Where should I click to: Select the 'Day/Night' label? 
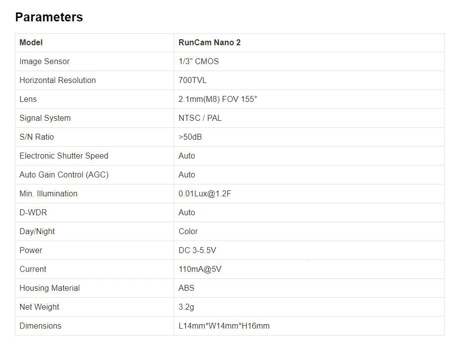pyautogui.click(x=37, y=231)
